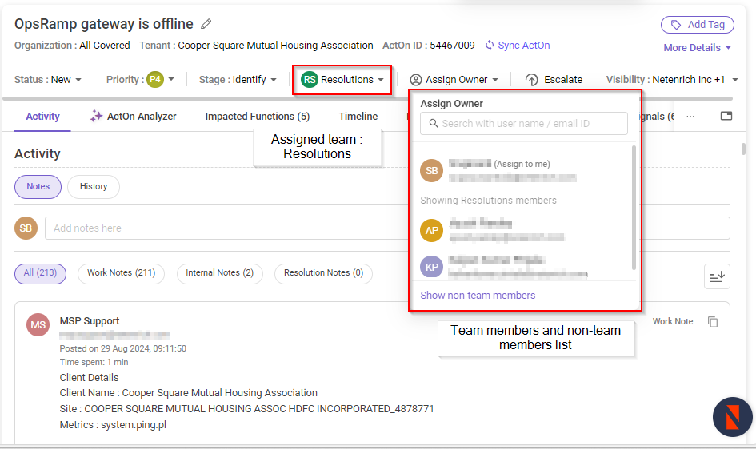Filter notes by Work Notes (211)
Image resolution: width=756 pixels, height=449 pixels.
[121, 273]
